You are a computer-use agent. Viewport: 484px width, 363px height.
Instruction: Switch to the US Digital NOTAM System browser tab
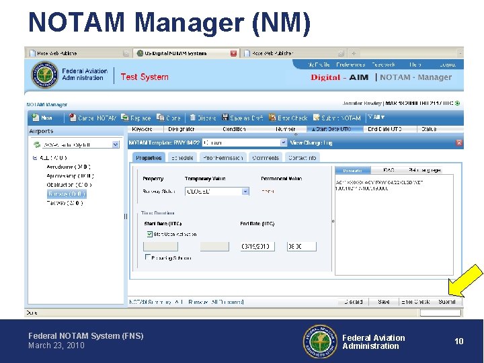[186, 53]
